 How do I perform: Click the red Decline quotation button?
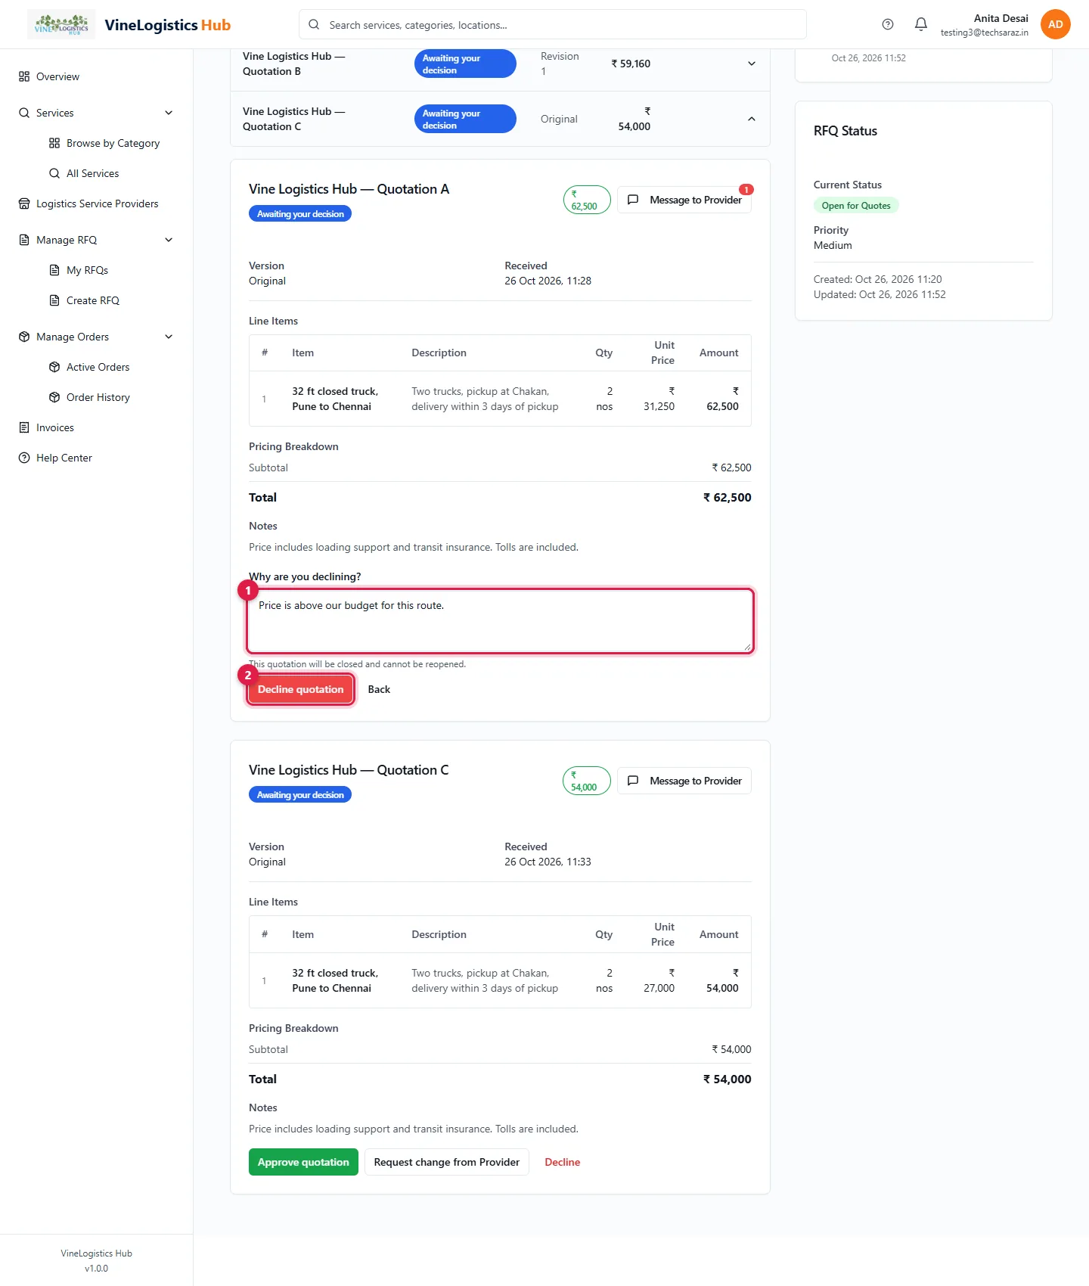tap(300, 689)
